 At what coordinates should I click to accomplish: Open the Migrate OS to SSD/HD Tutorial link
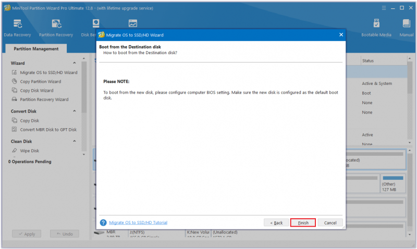[138, 222]
